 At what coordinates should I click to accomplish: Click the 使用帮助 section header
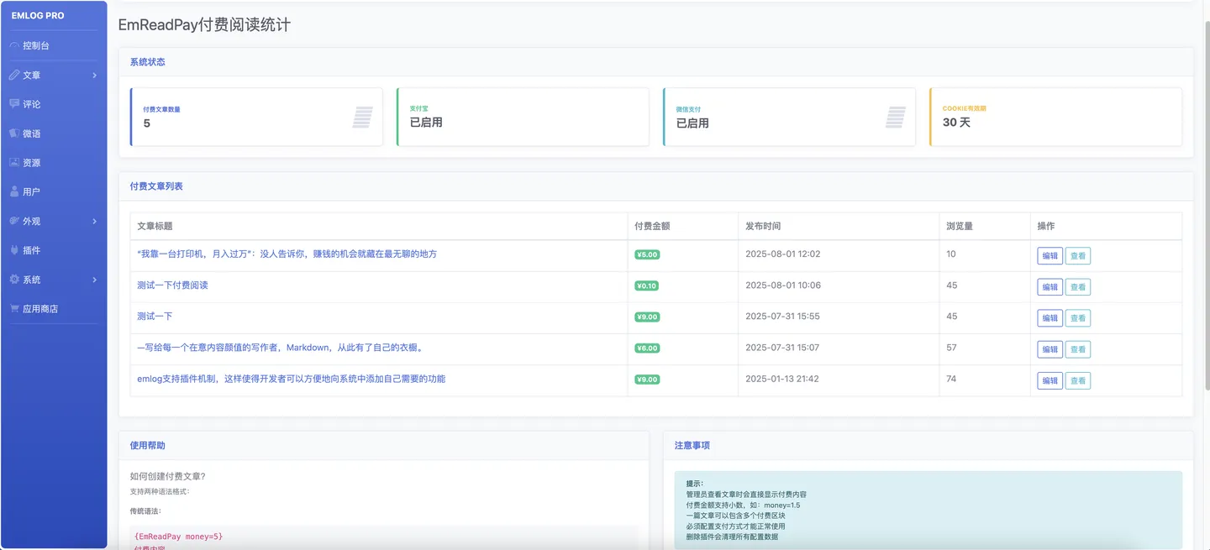pos(147,445)
